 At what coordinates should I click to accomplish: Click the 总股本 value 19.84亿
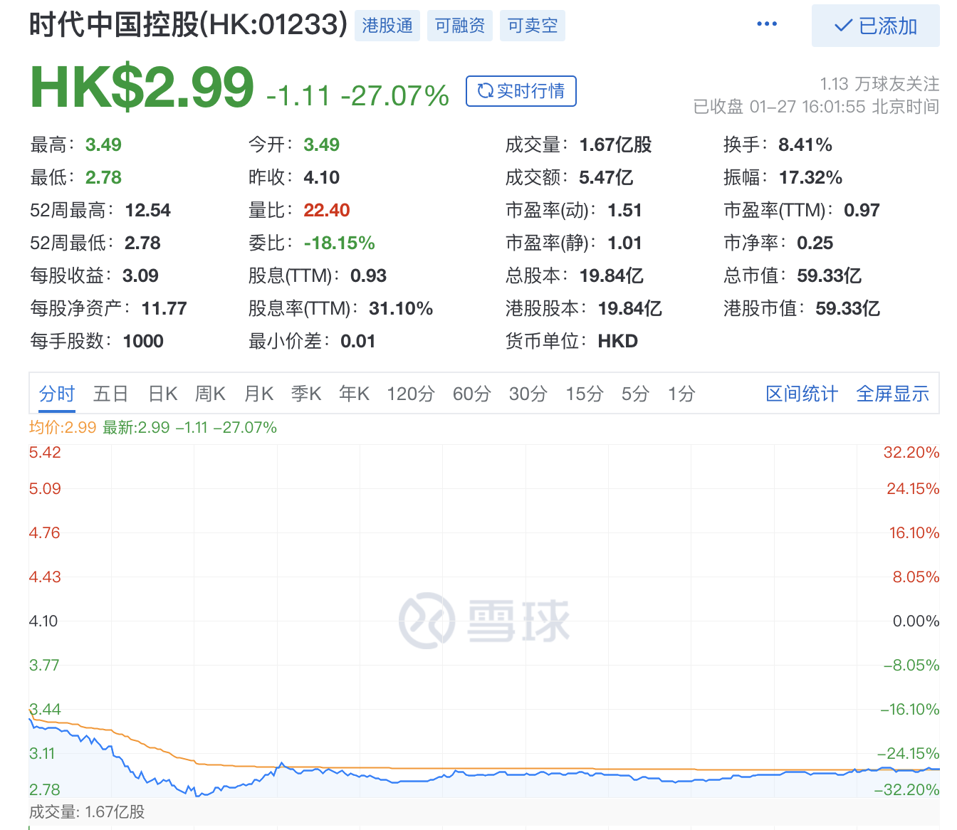611,276
